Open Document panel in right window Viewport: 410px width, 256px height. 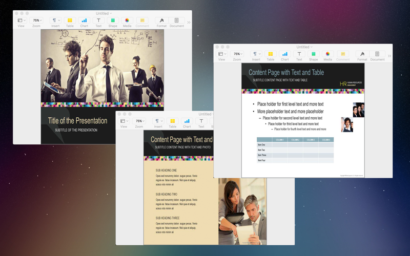377,54
